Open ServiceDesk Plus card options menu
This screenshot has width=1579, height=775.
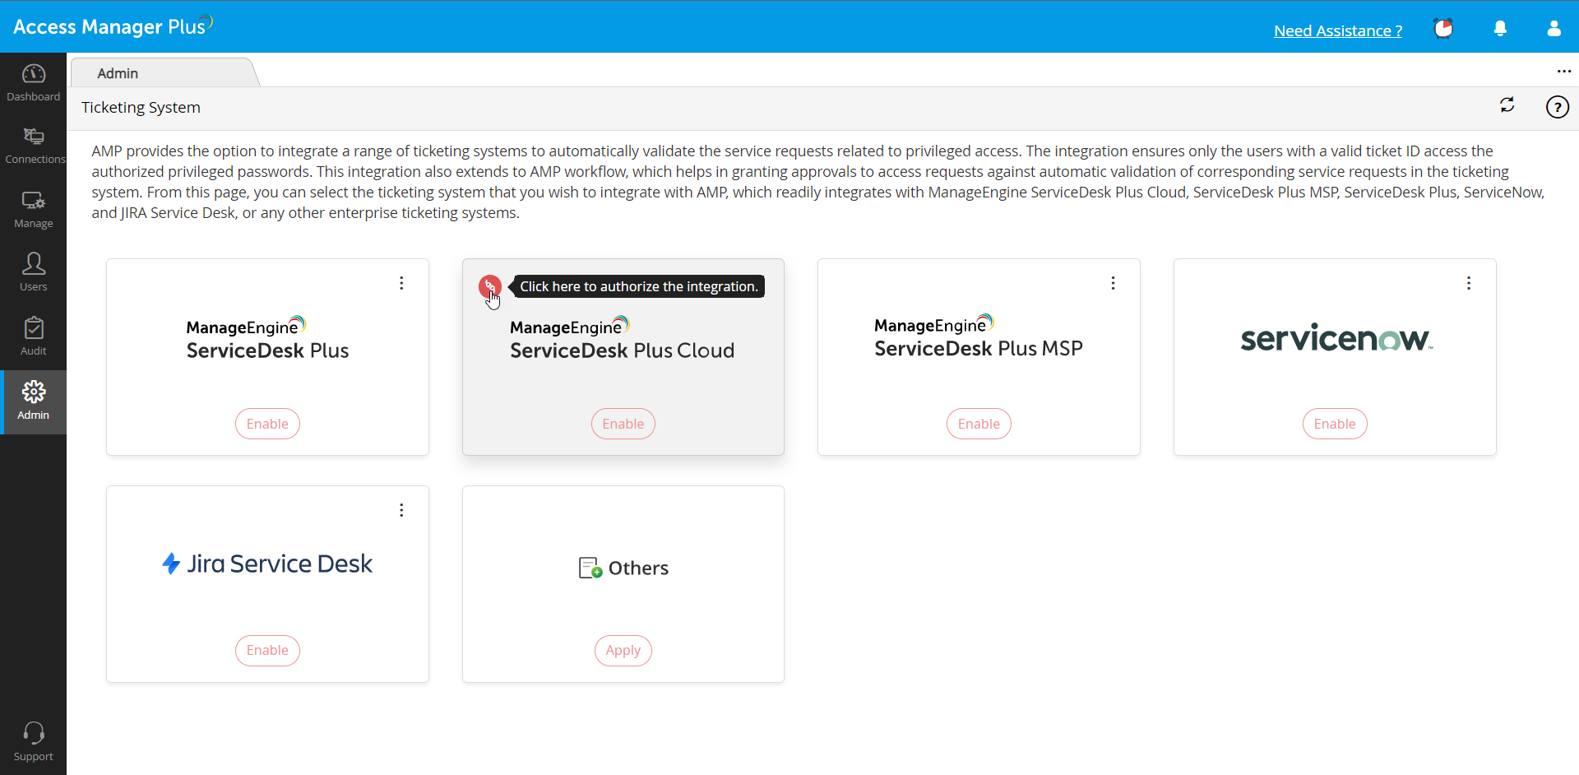coord(401,283)
